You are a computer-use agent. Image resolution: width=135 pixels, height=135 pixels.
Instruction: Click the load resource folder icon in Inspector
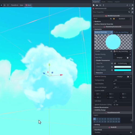(x=97, y=5)
